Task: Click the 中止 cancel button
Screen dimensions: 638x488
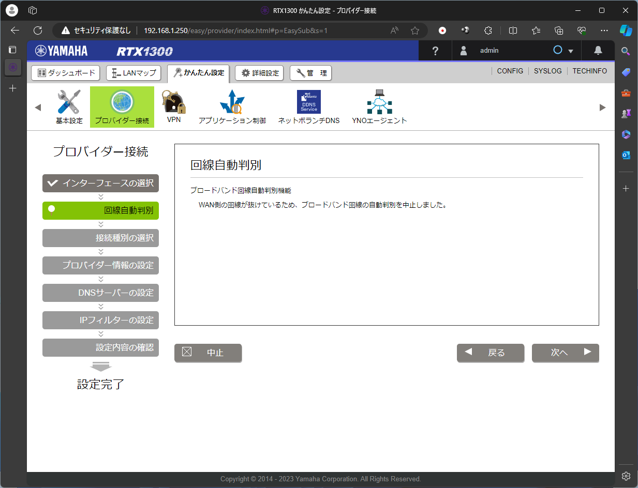Action: (208, 353)
